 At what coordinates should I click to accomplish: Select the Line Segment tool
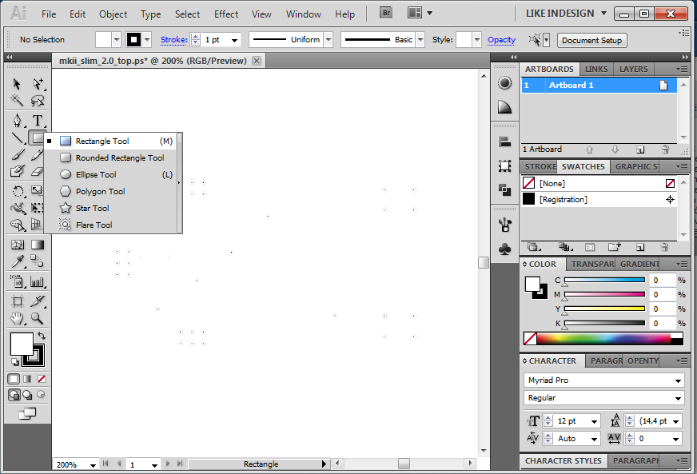[x=17, y=138]
